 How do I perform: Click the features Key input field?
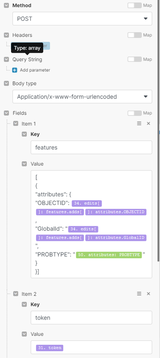(91, 147)
